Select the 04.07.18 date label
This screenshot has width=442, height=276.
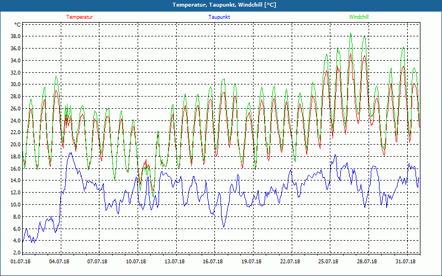[59, 261]
